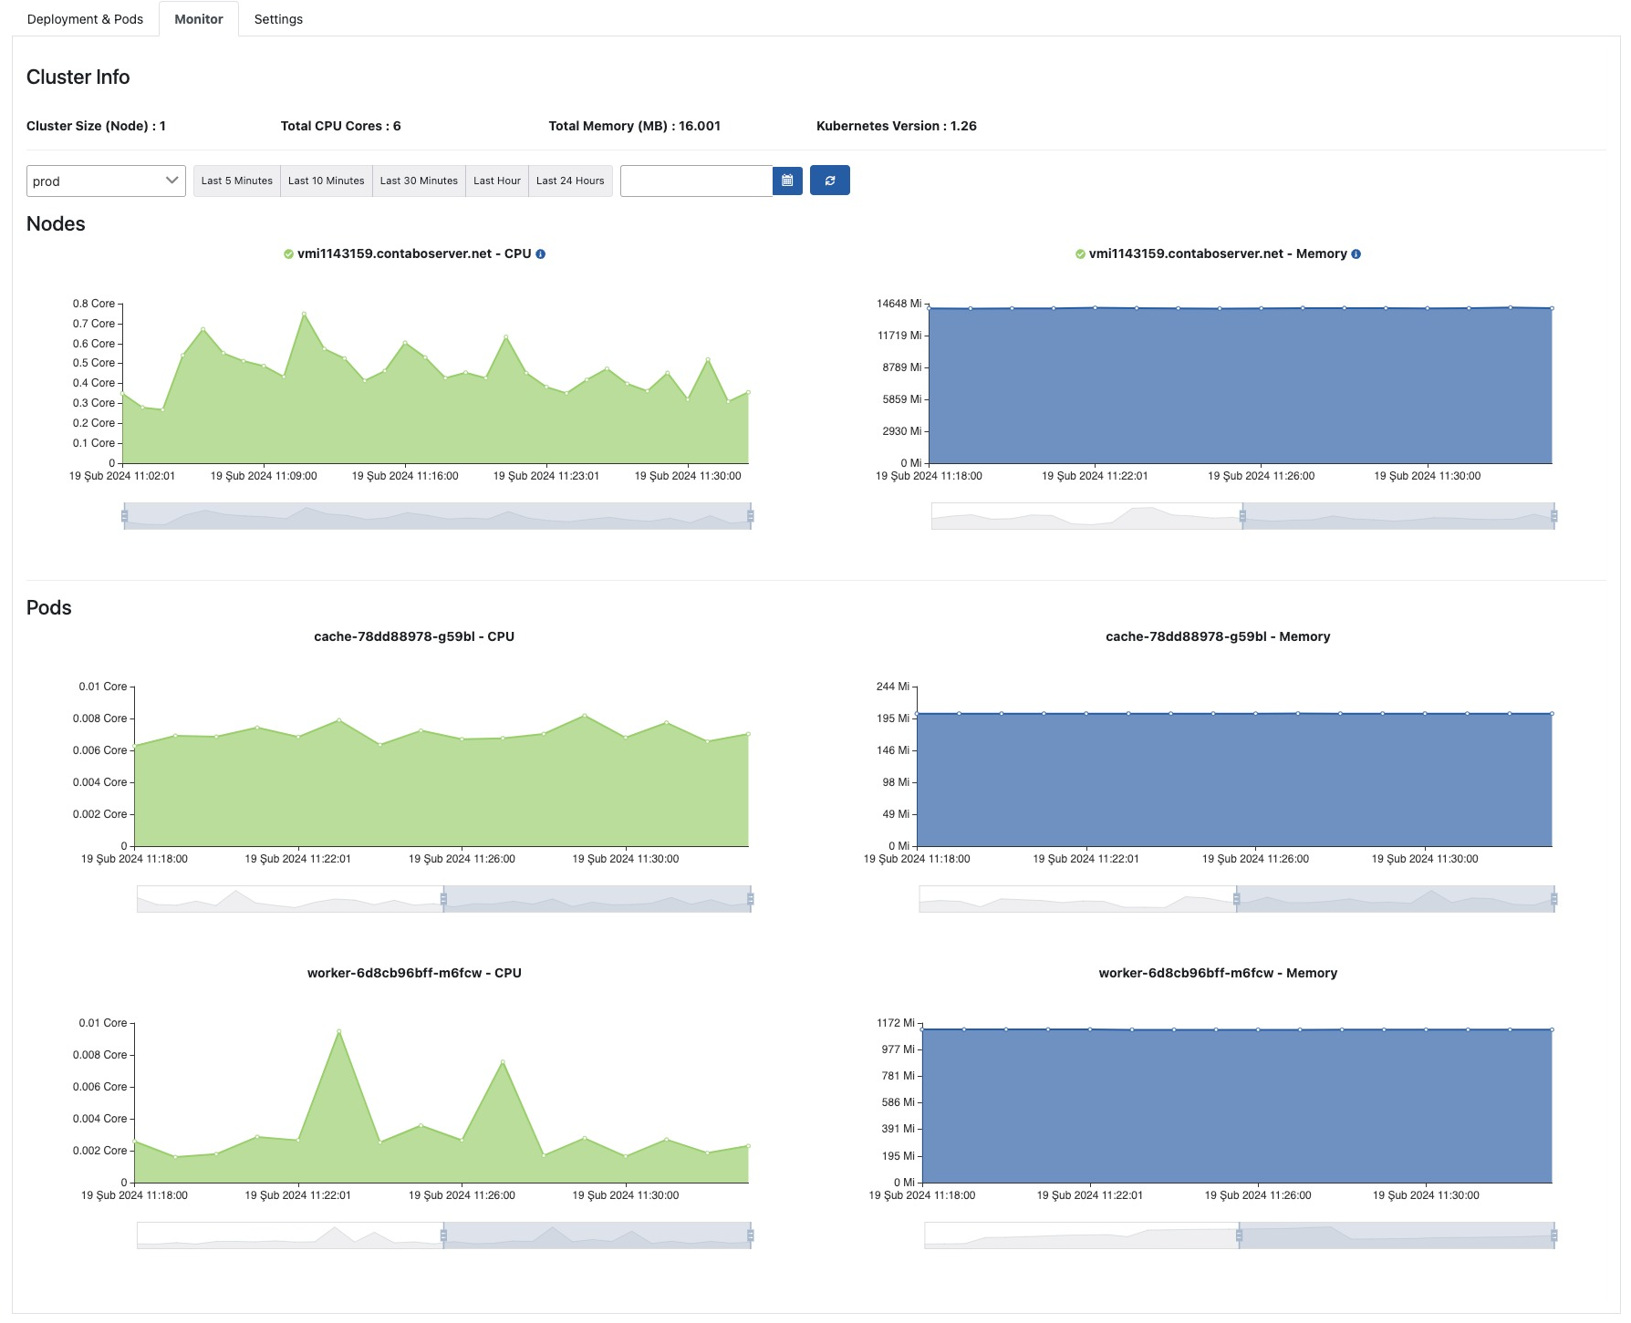Show Last 24 Hours of metrics

(570, 181)
